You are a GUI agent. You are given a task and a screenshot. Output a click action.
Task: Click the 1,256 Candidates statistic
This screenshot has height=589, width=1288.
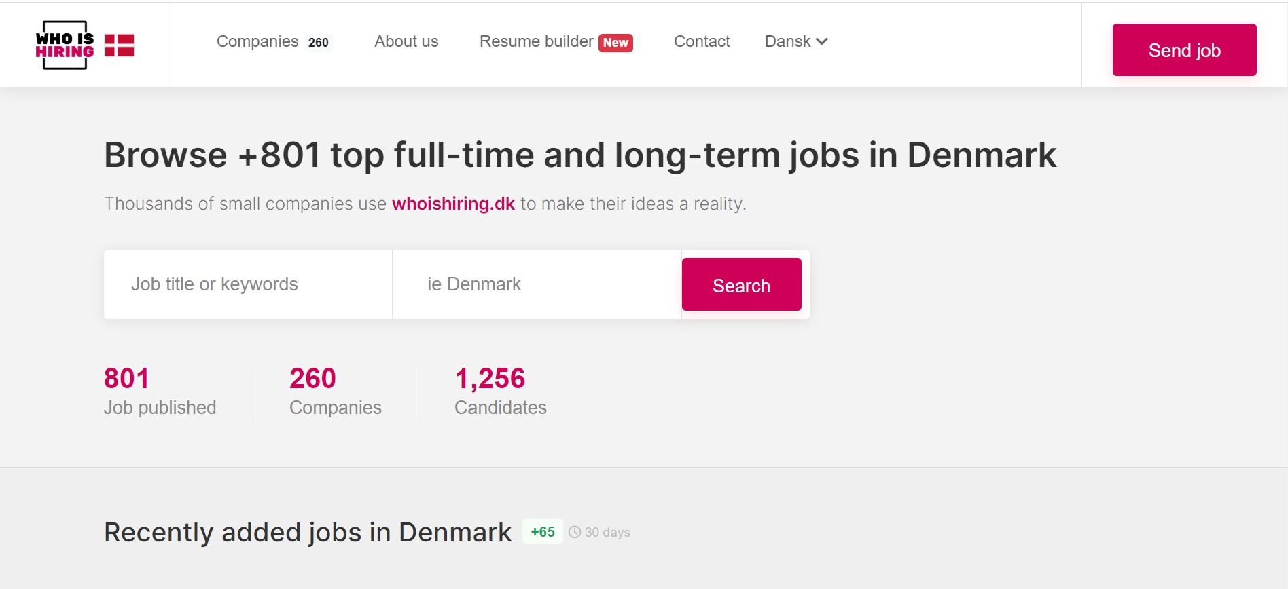(x=501, y=392)
